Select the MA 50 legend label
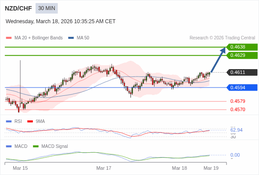The image size is (259, 175). pyautogui.click(x=83, y=38)
